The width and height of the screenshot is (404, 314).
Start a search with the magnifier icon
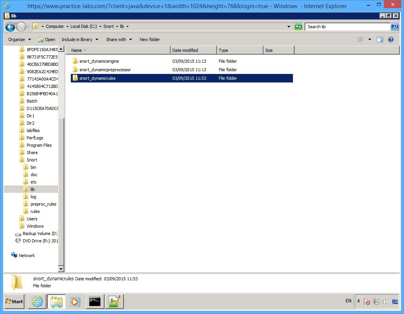pos(395,26)
